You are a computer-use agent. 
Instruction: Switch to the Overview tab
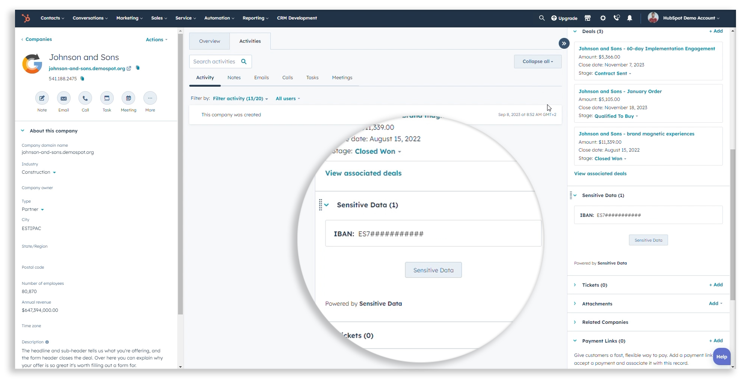(x=210, y=41)
